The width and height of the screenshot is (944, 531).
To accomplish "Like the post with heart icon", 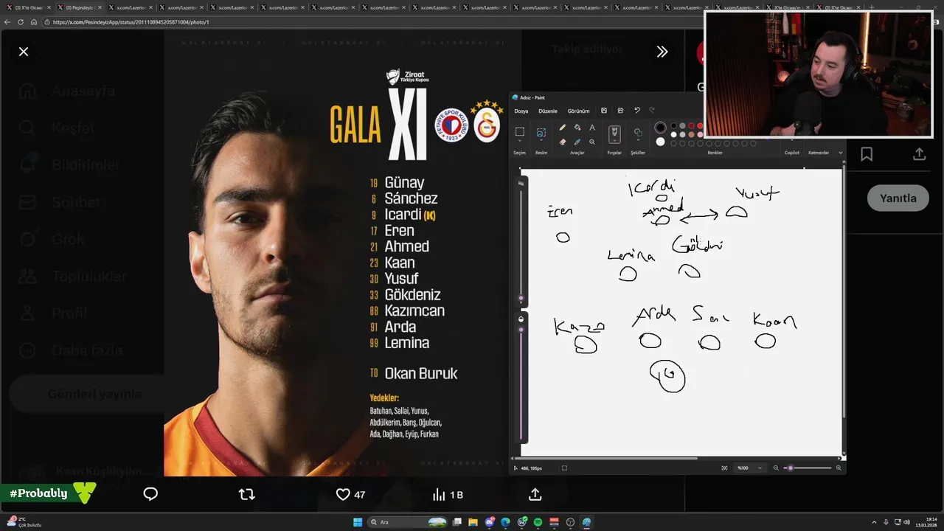I will (343, 494).
